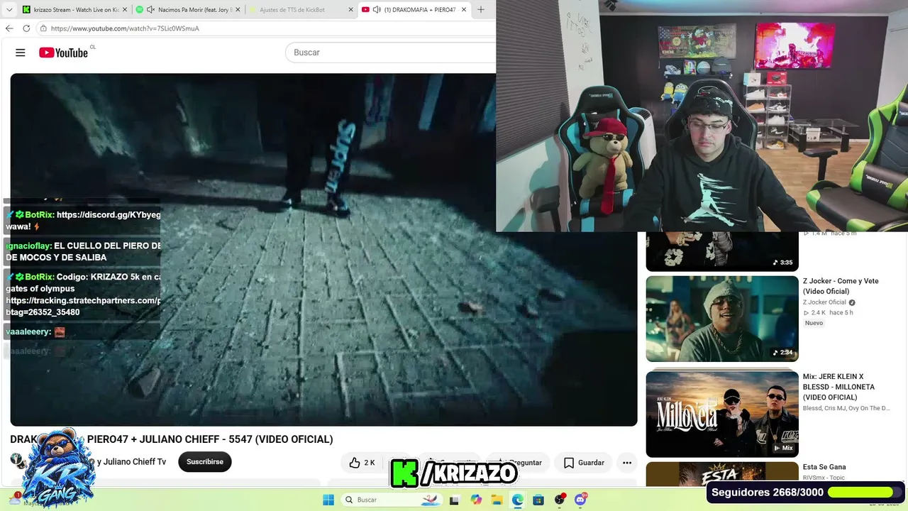
Task: Click the taskbar Buscar search box
Action: click(x=392, y=500)
